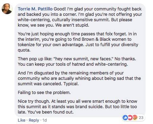
Task: Click the blue thumbs-up Like reaction icon
Action: 125,118
